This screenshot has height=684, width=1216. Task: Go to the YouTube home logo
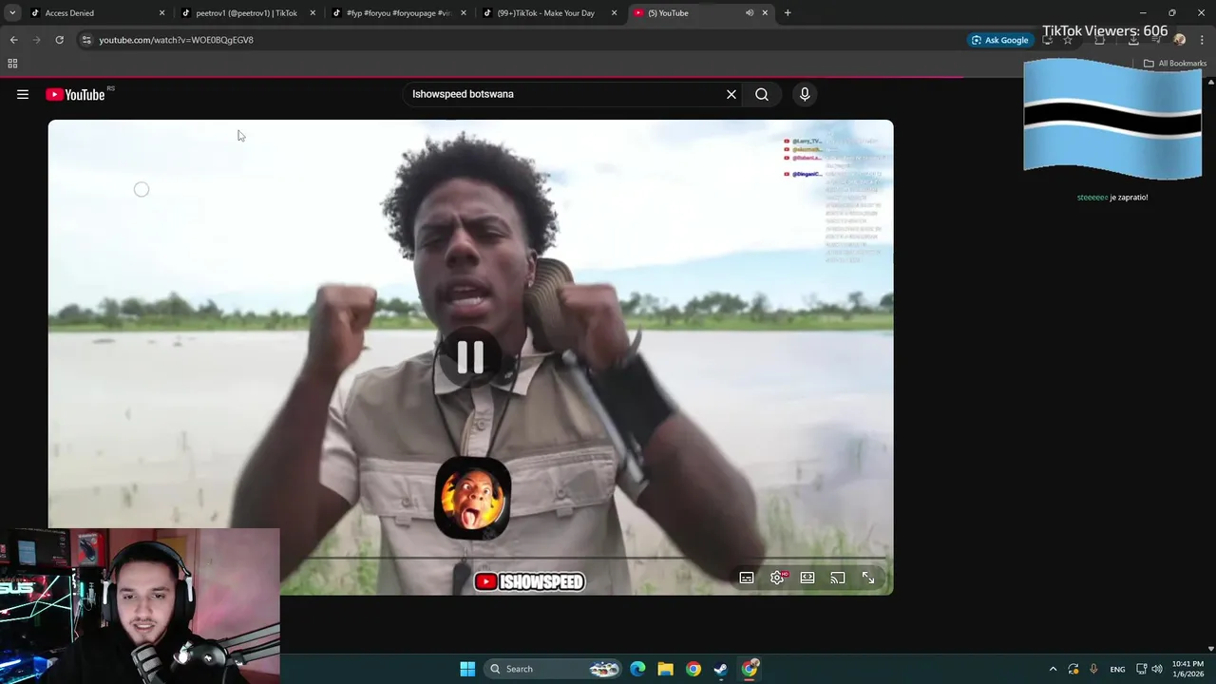pyautogui.click(x=75, y=94)
